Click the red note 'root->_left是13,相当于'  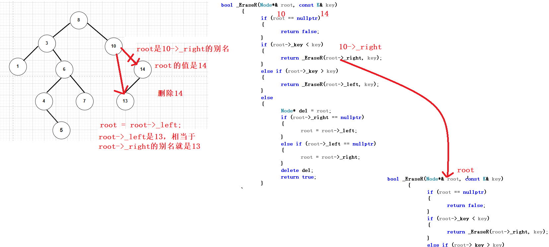147,137
